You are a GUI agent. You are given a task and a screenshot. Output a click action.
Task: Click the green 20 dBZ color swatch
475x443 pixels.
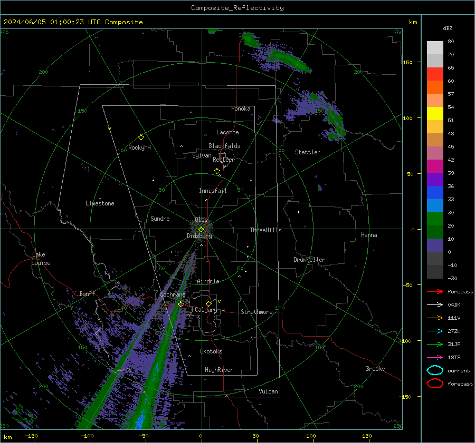(x=435, y=219)
